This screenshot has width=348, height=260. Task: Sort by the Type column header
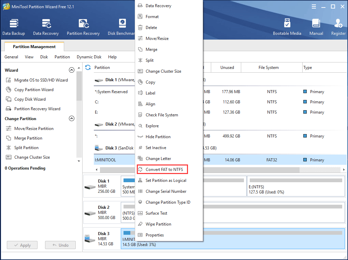[324, 67]
